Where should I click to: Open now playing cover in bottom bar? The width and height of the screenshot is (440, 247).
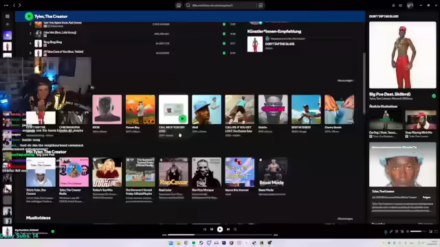(x=7, y=231)
